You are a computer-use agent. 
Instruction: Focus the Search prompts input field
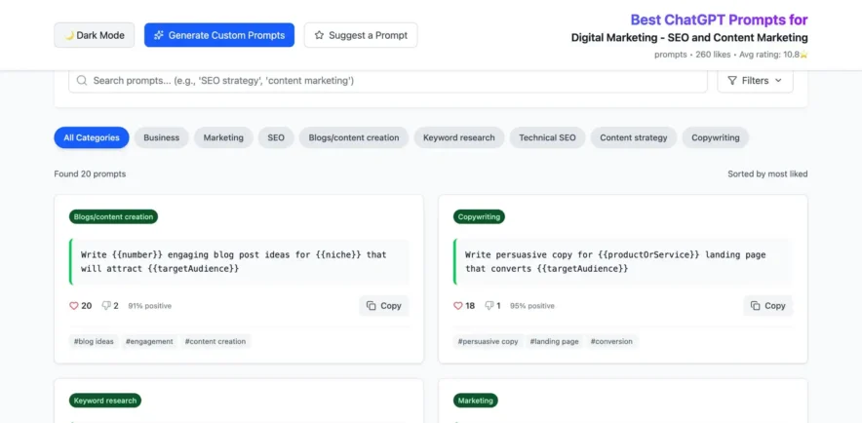coord(390,81)
